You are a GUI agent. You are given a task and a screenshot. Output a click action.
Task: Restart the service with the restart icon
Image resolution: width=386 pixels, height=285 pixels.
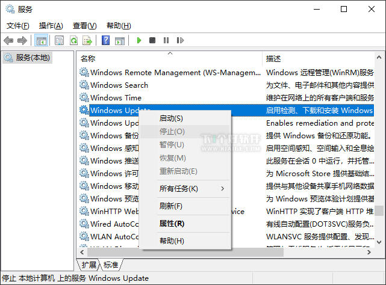point(180,40)
